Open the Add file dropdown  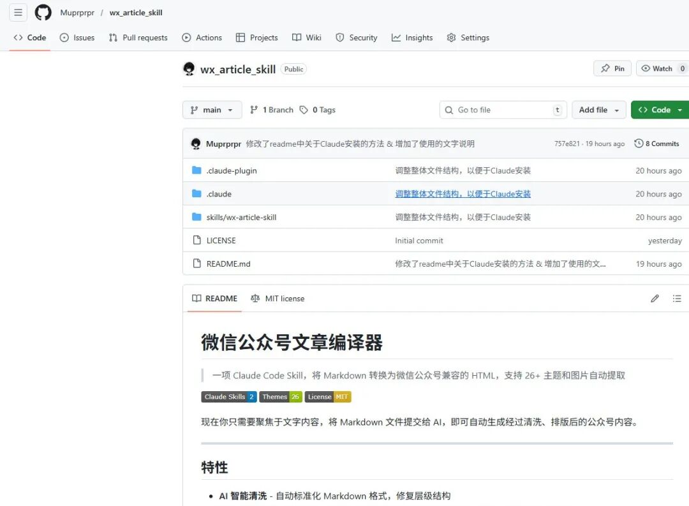click(x=599, y=110)
